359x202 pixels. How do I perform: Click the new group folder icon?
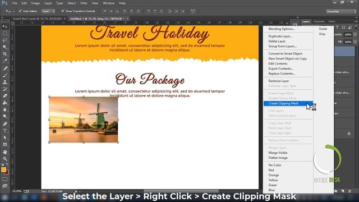pos(336,191)
